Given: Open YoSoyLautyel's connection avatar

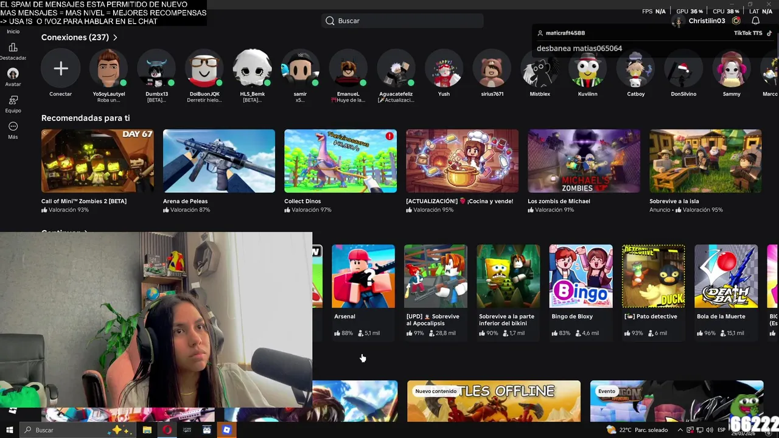Looking at the screenshot, I should click(x=108, y=69).
